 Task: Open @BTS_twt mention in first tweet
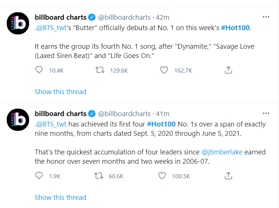[x=52, y=27]
